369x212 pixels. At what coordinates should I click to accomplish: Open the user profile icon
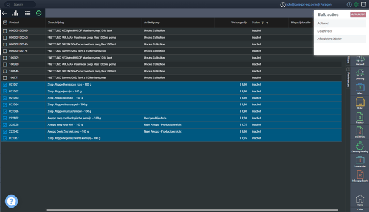(x=283, y=4)
